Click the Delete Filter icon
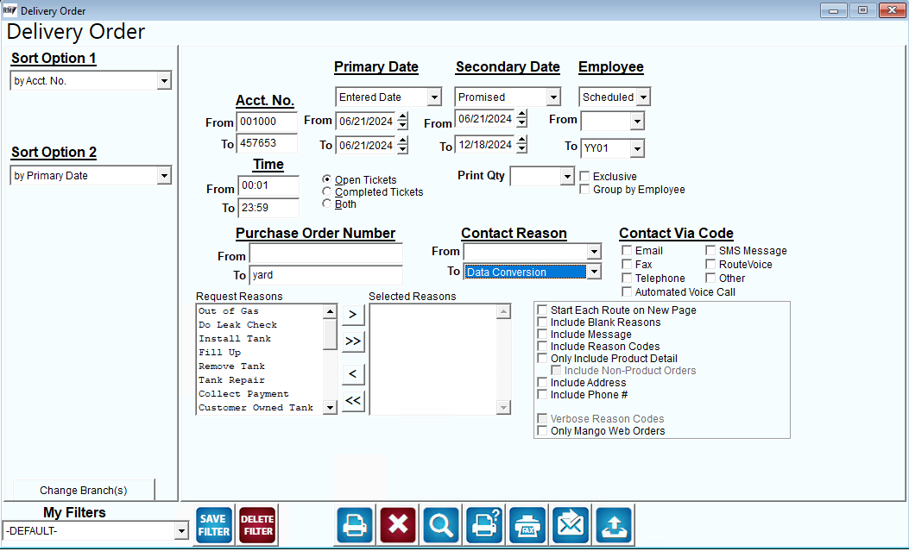The height and width of the screenshot is (551, 909). pos(257,525)
